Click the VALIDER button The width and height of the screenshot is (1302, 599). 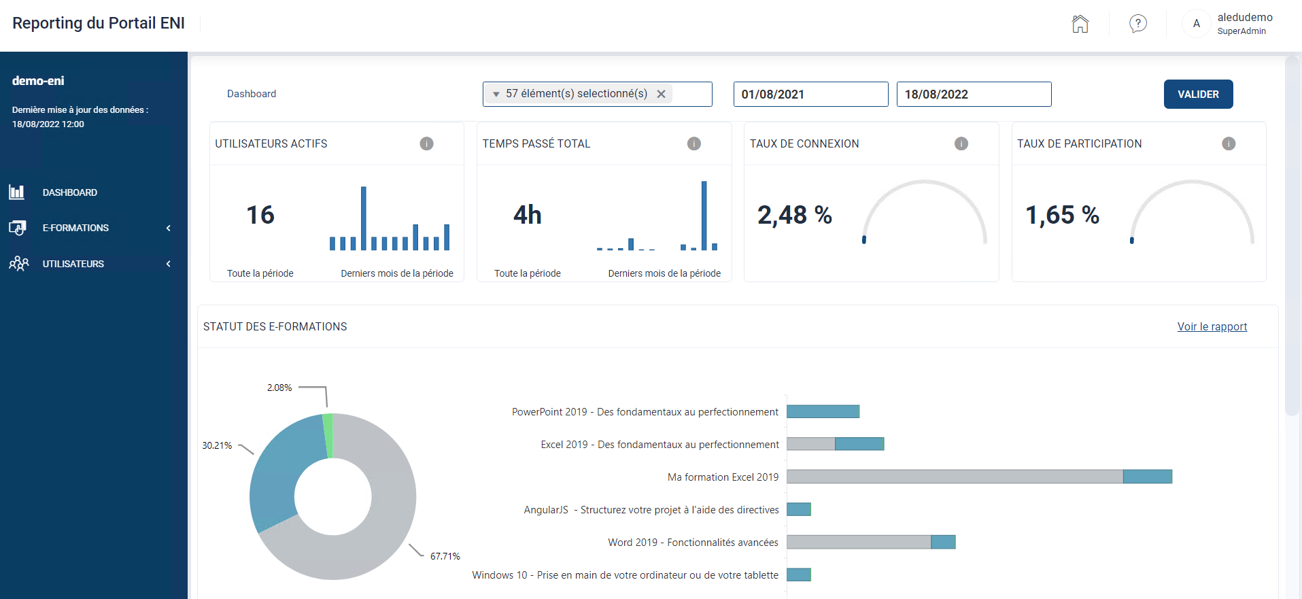coord(1198,95)
